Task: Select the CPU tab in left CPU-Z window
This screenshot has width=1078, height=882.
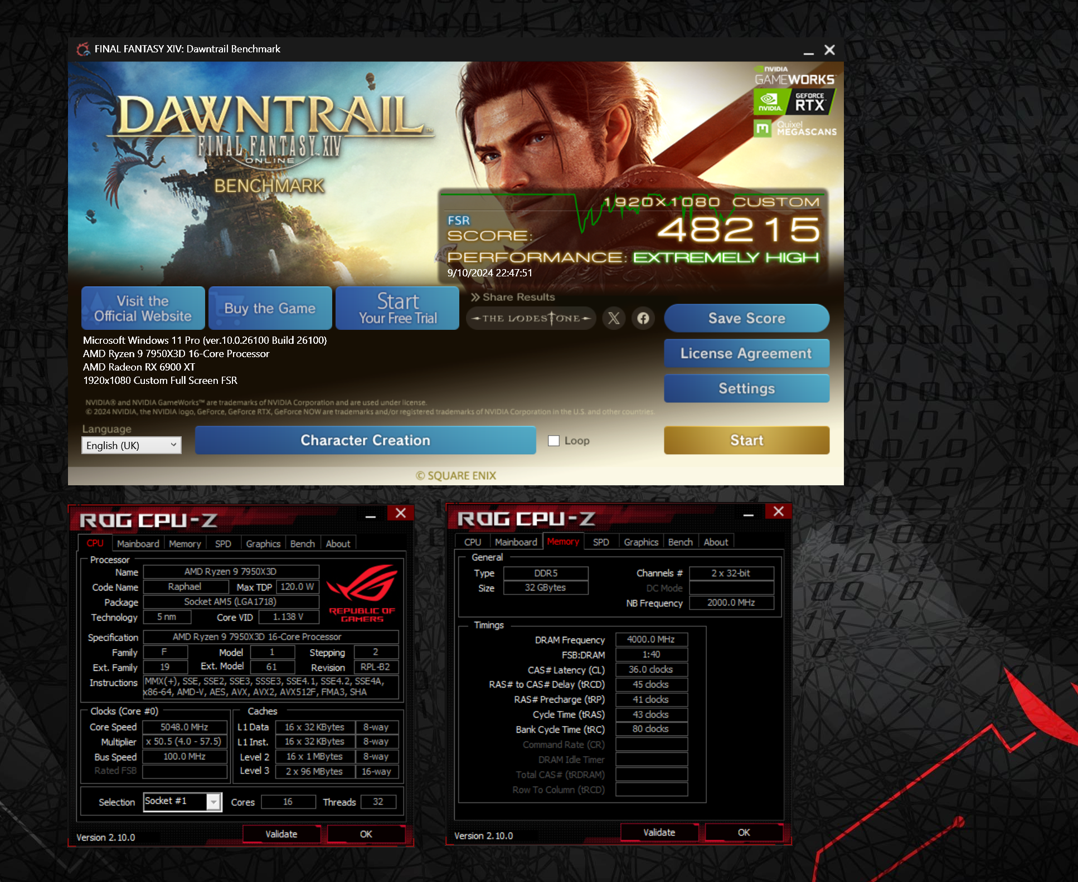Action: (95, 543)
